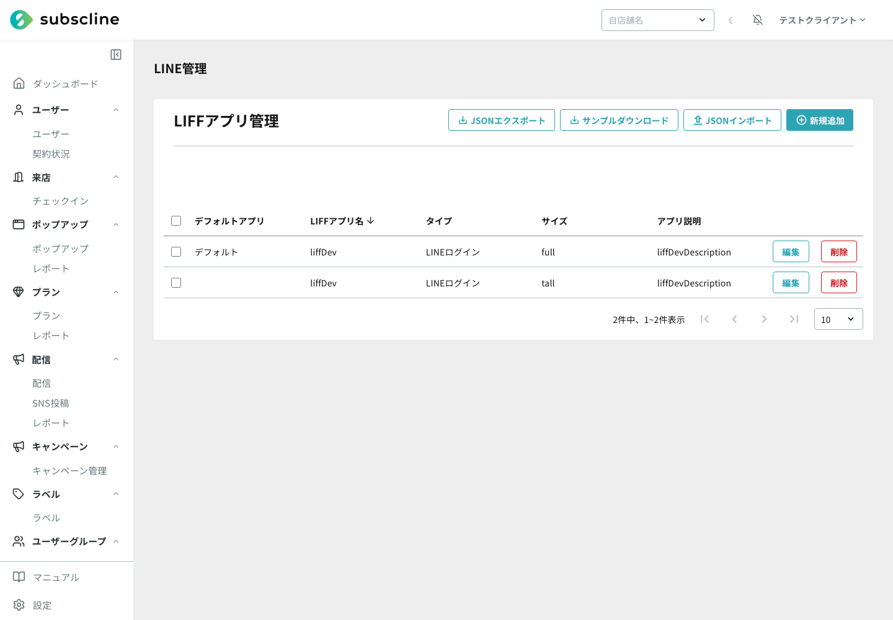Open 設定 at the sidebar bottom
Viewport: 893px width, 620px height.
[42, 605]
